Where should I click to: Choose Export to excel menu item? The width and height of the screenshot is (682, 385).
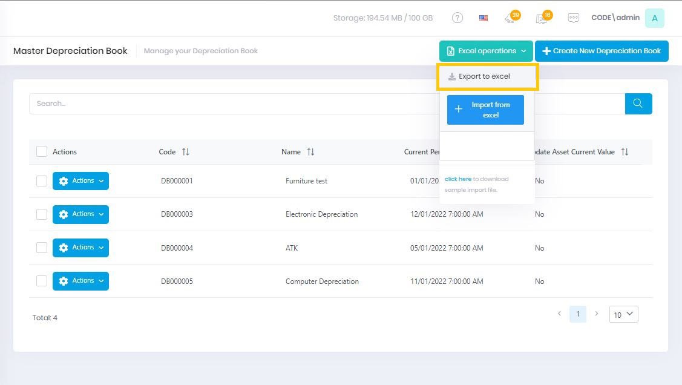click(x=484, y=77)
